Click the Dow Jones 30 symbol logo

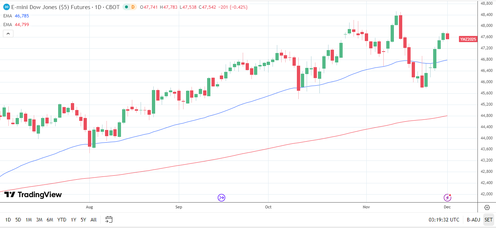(7, 7)
